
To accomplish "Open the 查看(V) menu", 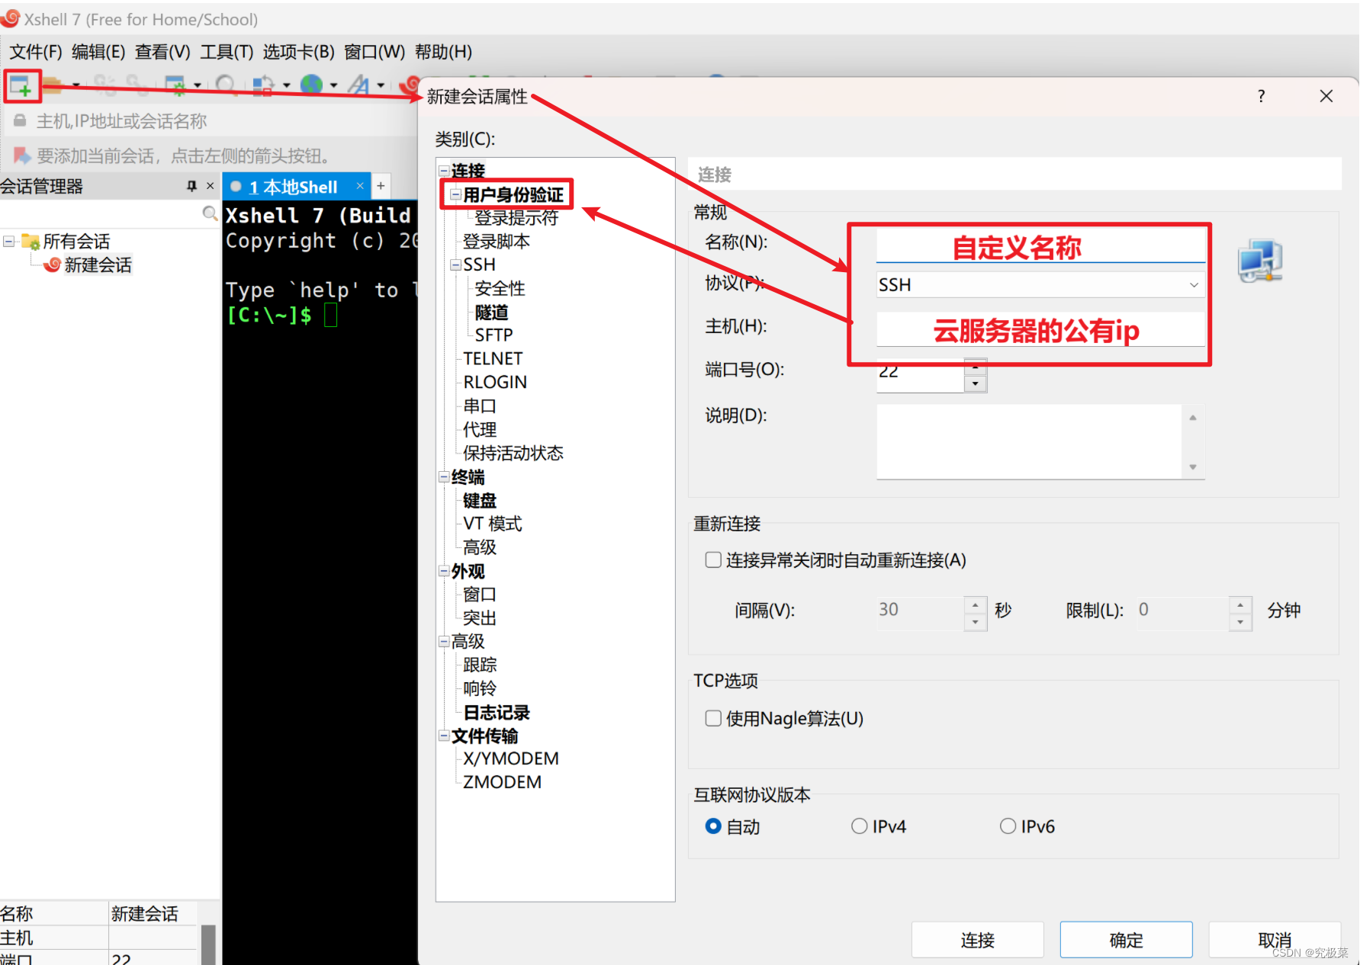I will click(x=162, y=52).
